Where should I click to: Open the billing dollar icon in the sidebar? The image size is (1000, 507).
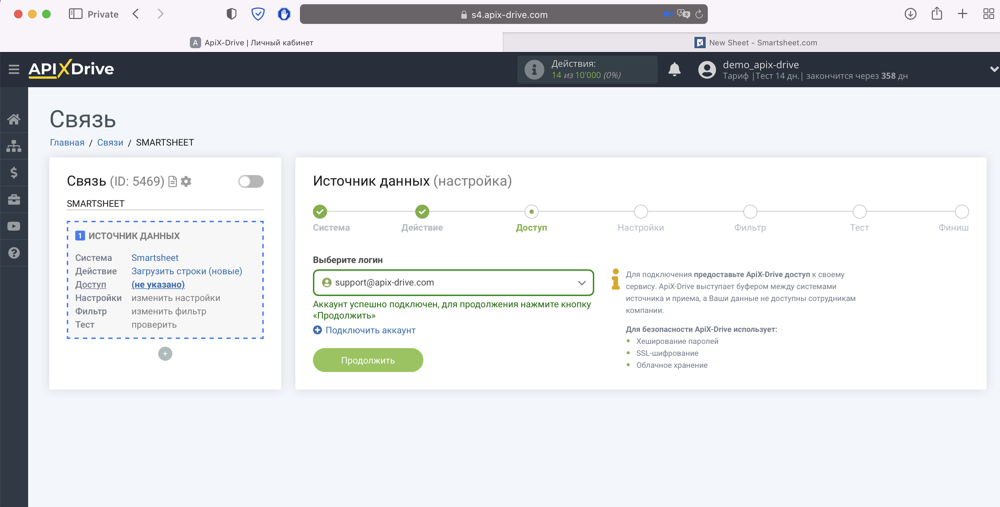[14, 172]
